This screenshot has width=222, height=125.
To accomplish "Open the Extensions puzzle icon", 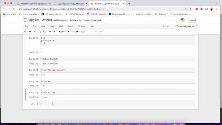I will [202, 9].
